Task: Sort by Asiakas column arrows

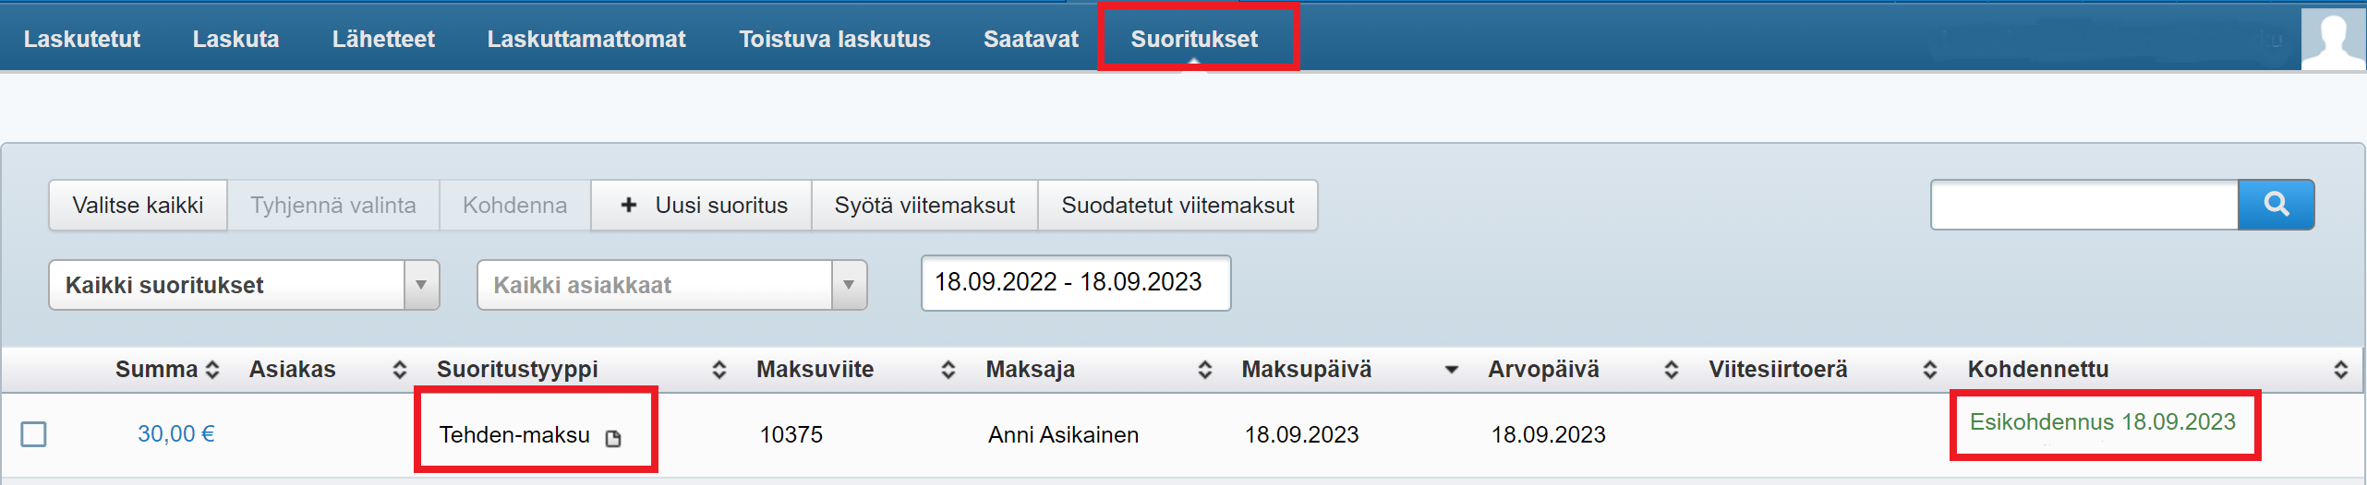Action: coord(400,370)
